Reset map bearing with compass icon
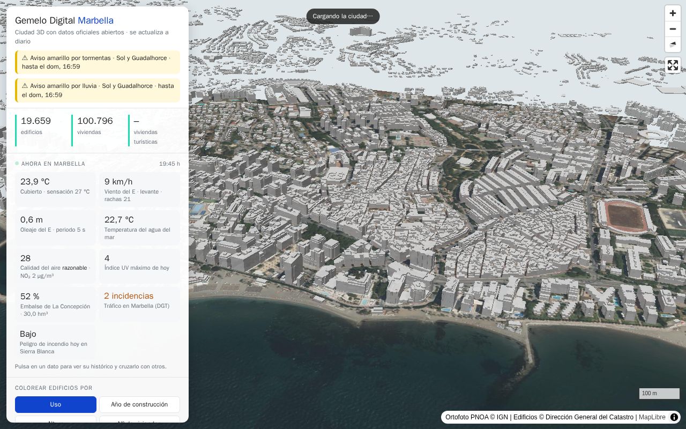 click(x=673, y=45)
